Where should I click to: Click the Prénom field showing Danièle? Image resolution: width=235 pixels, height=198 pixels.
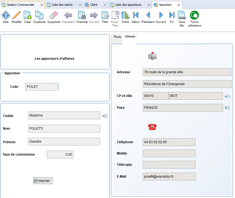click(x=64, y=142)
